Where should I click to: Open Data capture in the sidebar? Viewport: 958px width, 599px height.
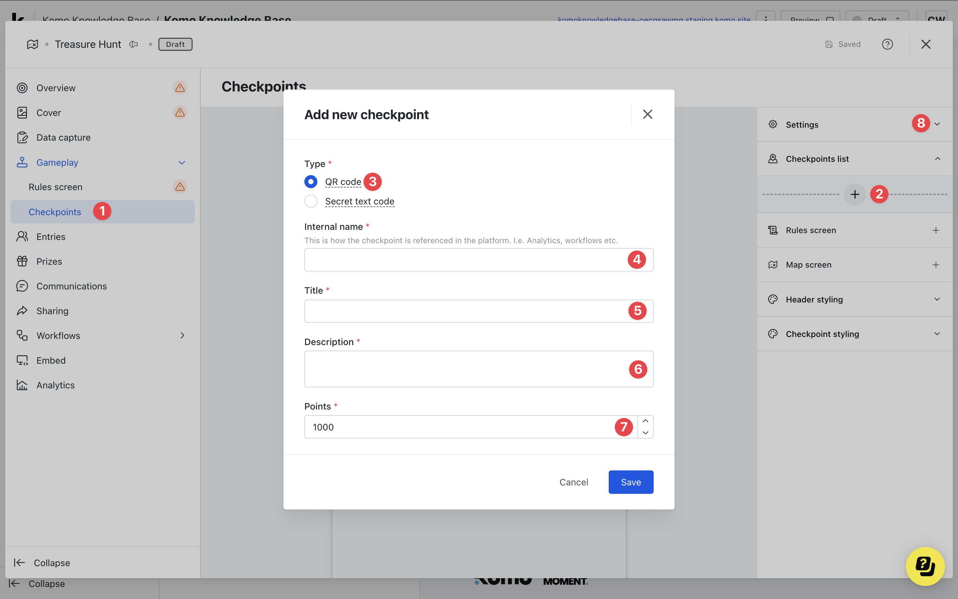point(63,137)
